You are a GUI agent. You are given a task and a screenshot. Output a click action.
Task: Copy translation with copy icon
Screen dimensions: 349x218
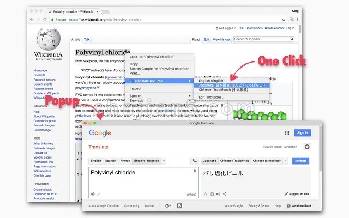[212, 194]
